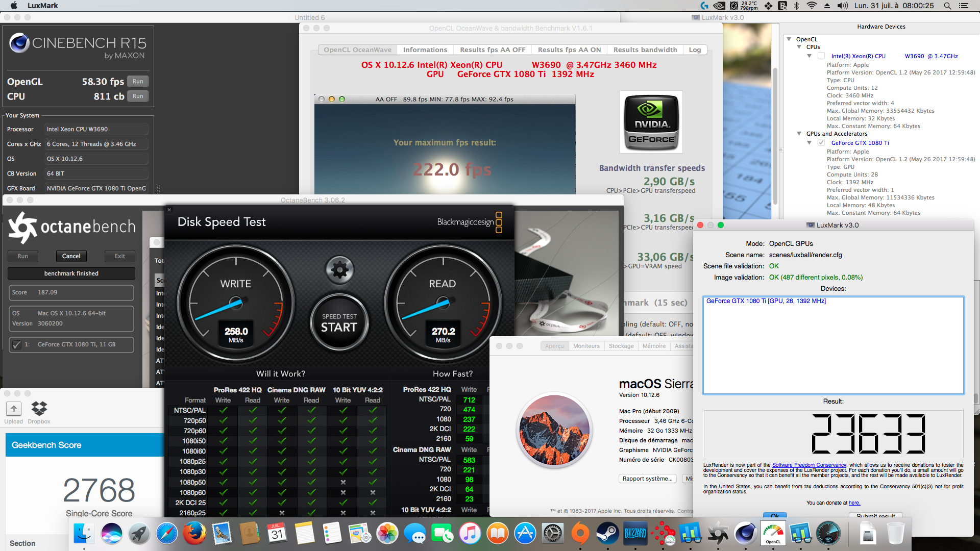This screenshot has width=980, height=551.
Task: Collapse the OpenCL tree node
Action: pos(789,39)
